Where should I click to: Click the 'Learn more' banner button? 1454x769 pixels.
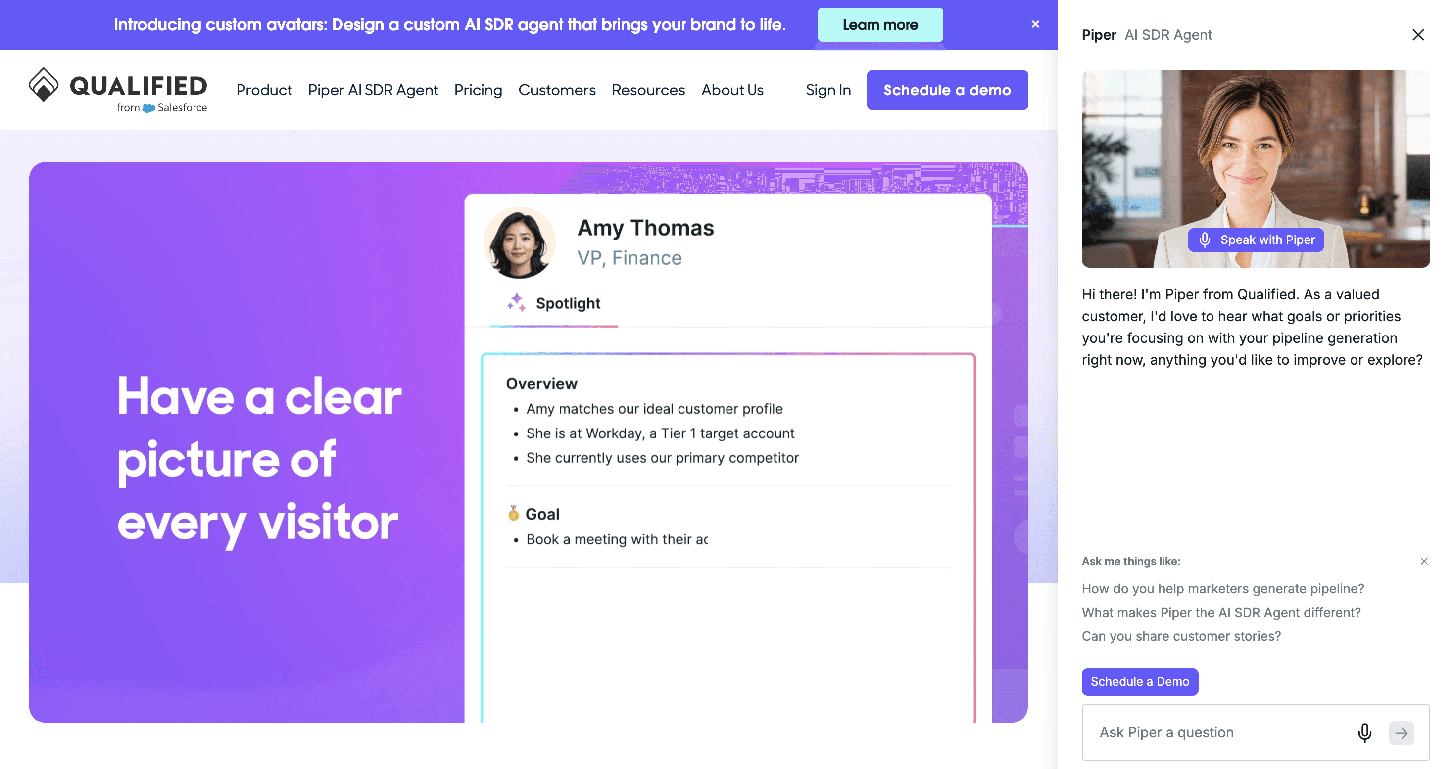880,25
